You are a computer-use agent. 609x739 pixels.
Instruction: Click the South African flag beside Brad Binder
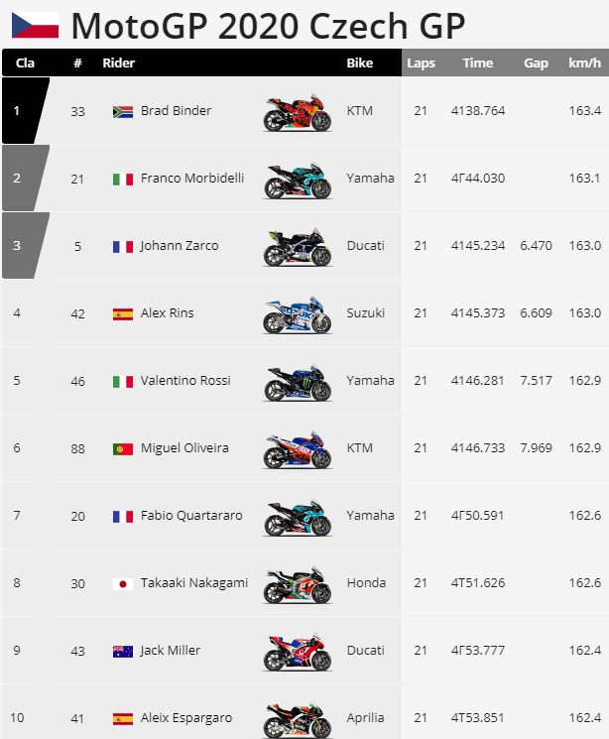coord(123,112)
